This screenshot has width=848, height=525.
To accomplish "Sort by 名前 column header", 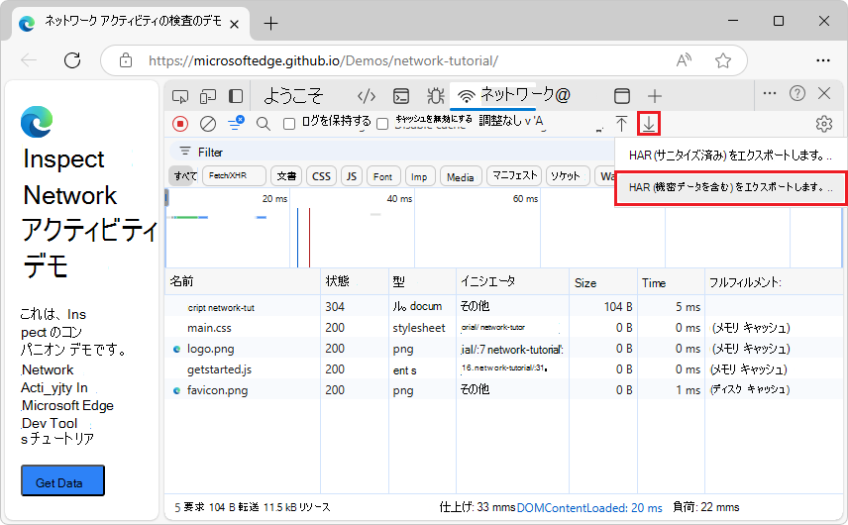I will click(x=243, y=281).
